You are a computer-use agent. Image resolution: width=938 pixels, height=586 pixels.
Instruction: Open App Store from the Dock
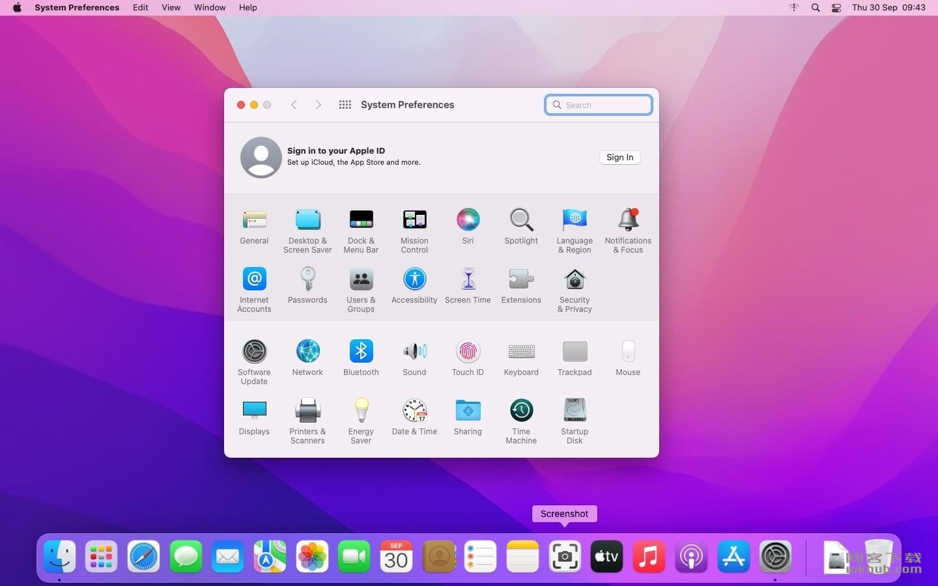pos(733,557)
